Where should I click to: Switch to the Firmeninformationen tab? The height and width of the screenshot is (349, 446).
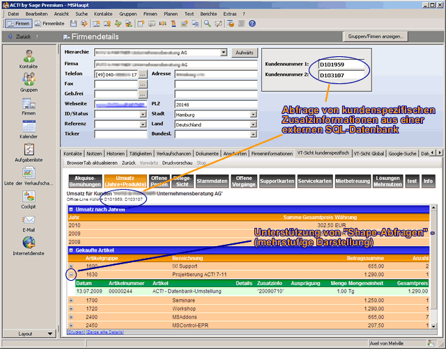point(271,153)
